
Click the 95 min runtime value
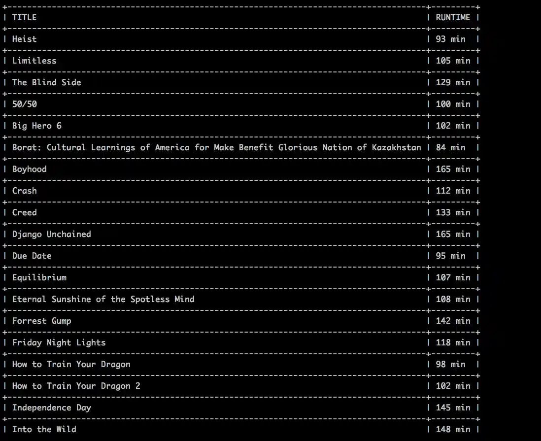pos(450,256)
